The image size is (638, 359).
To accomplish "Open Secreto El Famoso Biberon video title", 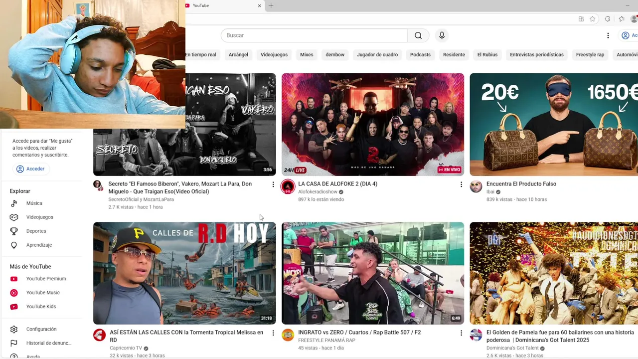I will coord(180,187).
